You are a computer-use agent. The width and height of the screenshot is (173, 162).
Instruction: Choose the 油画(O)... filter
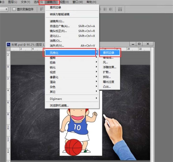72,41
